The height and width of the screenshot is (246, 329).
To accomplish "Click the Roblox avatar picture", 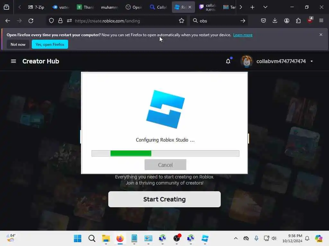I will tap(246, 61).
